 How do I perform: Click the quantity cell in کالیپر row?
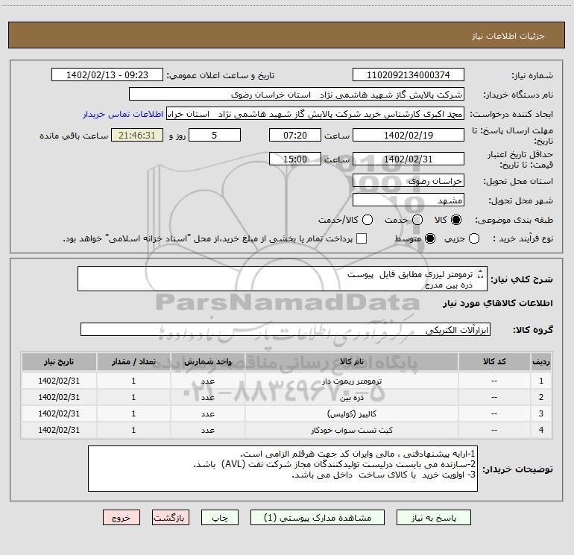133,413
